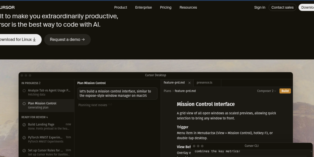Switch to the feature-prd.md tab
314x157 pixels.
pyautogui.click(x=174, y=82)
